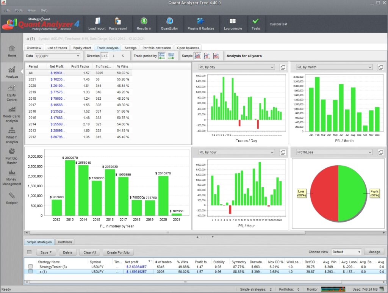Pop out the P/L by day chart
The width and height of the screenshot is (388, 293).
tap(283, 67)
